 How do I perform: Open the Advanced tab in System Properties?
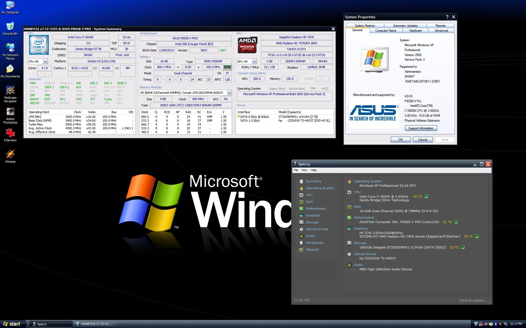(440, 31)
